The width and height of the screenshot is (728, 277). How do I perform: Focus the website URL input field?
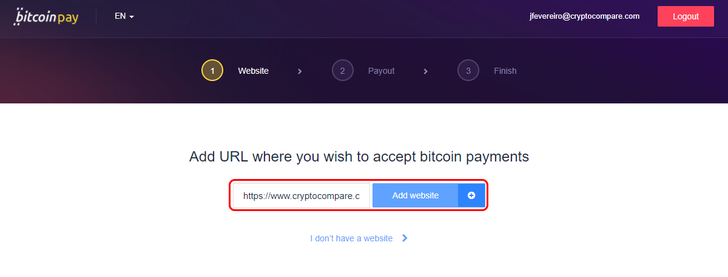tap(302, 195)
